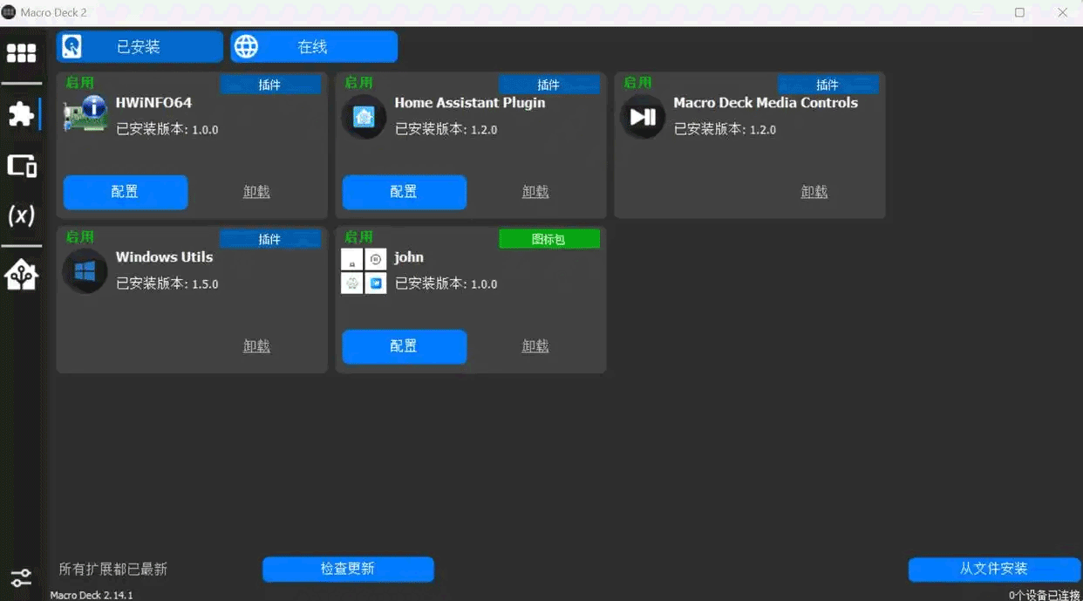Click 已安装版本: 1.5.0 text
1083x601 pixels.
[167, 284]
